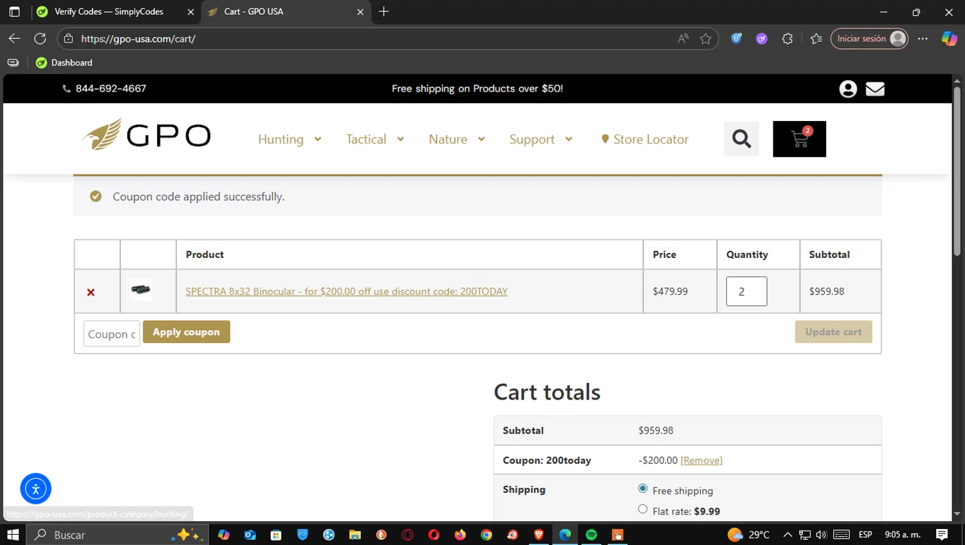The height and width of the screenshot is (545, 965).
Task: Open browser settings and more menu
Action: coord(923,39)
